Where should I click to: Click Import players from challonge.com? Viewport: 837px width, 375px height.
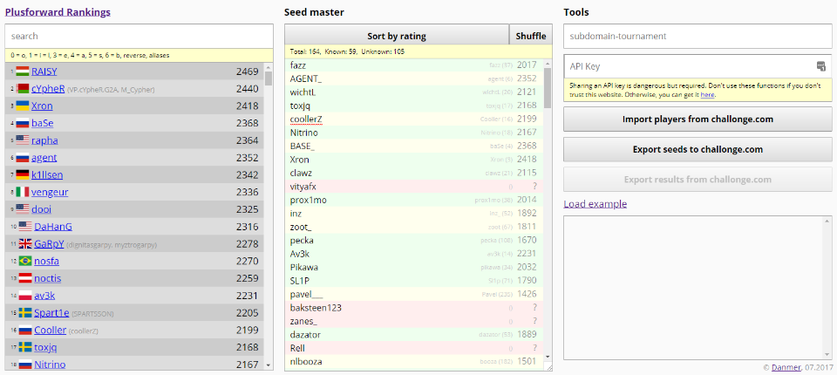click(697, 119)
